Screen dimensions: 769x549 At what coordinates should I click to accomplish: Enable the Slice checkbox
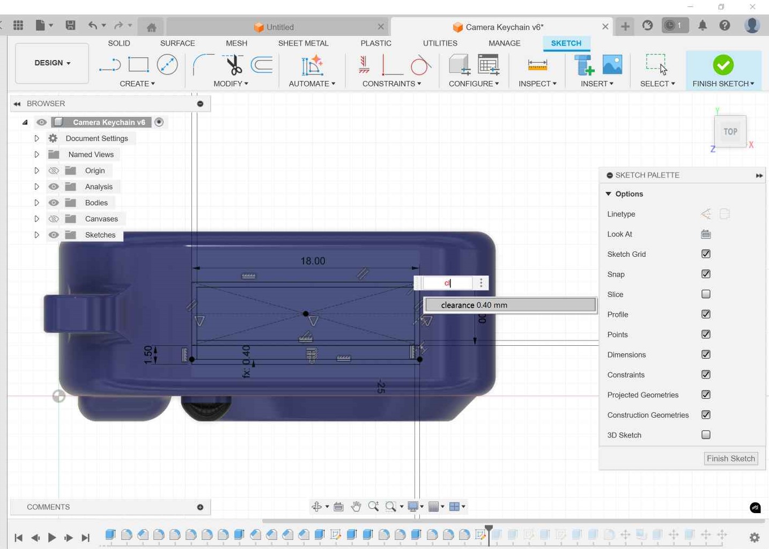pyautogui.click(x=706, y=294)
